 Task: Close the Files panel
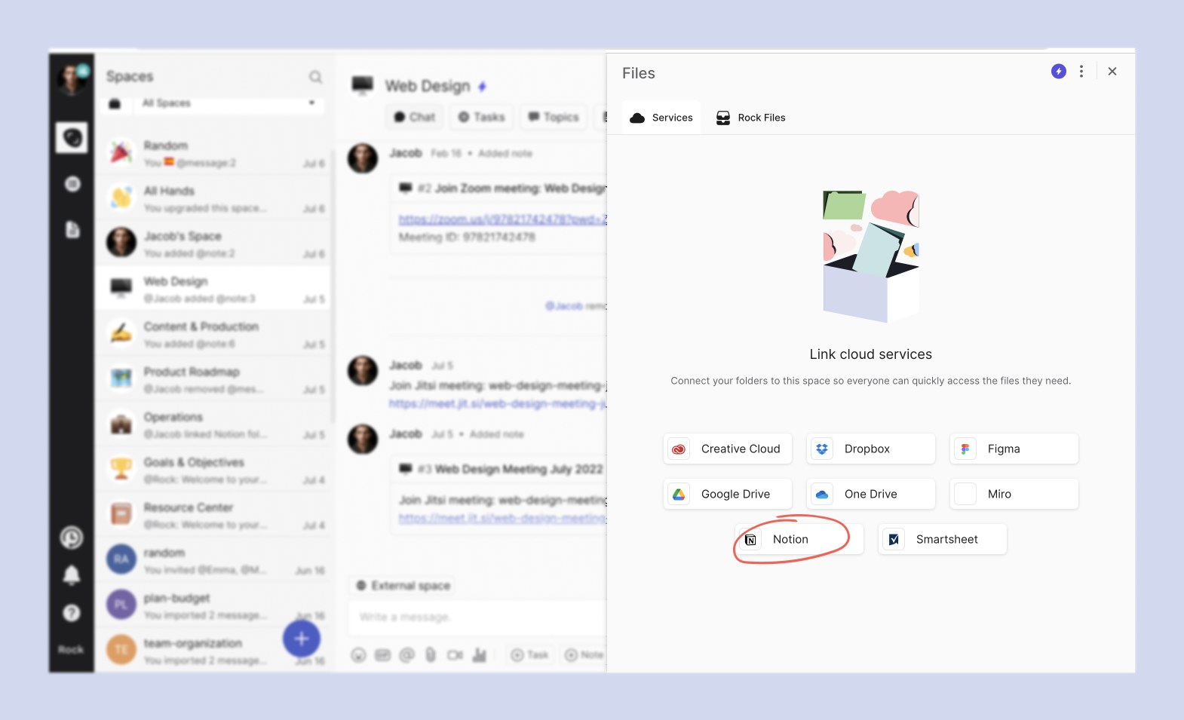(x=1112, y=72)
